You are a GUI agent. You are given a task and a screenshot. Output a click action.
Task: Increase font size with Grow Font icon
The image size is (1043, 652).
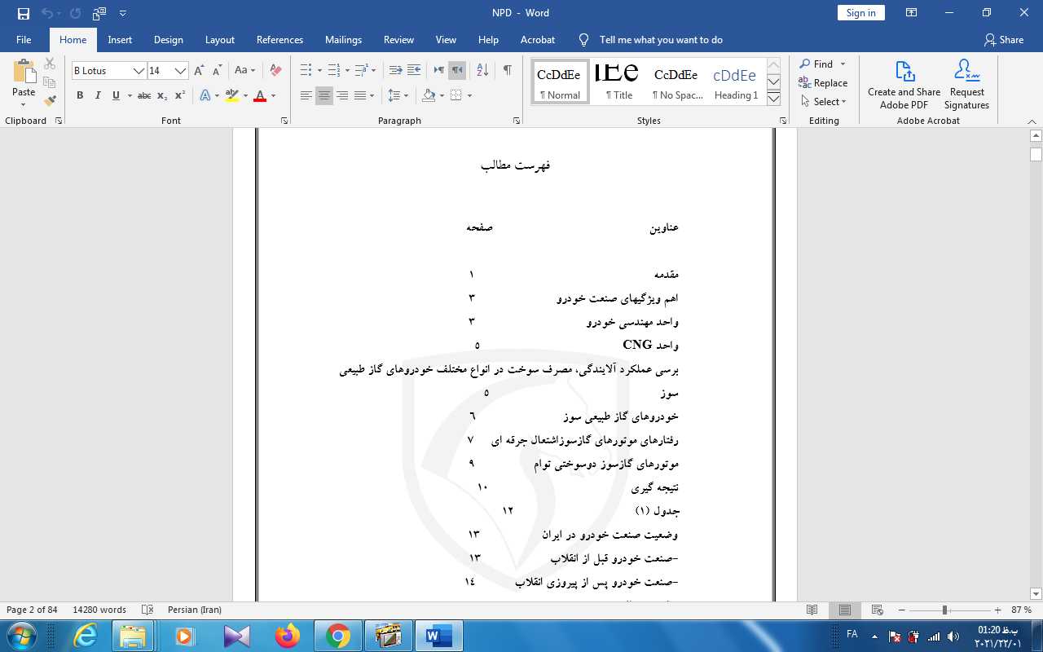[200, 71]
